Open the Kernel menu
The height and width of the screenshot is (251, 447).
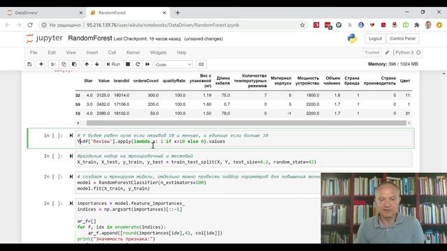click(x=133, y=53)
